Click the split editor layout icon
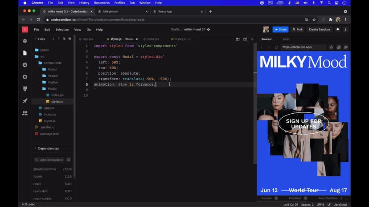The image size is (369, 207). click(238, 39)
